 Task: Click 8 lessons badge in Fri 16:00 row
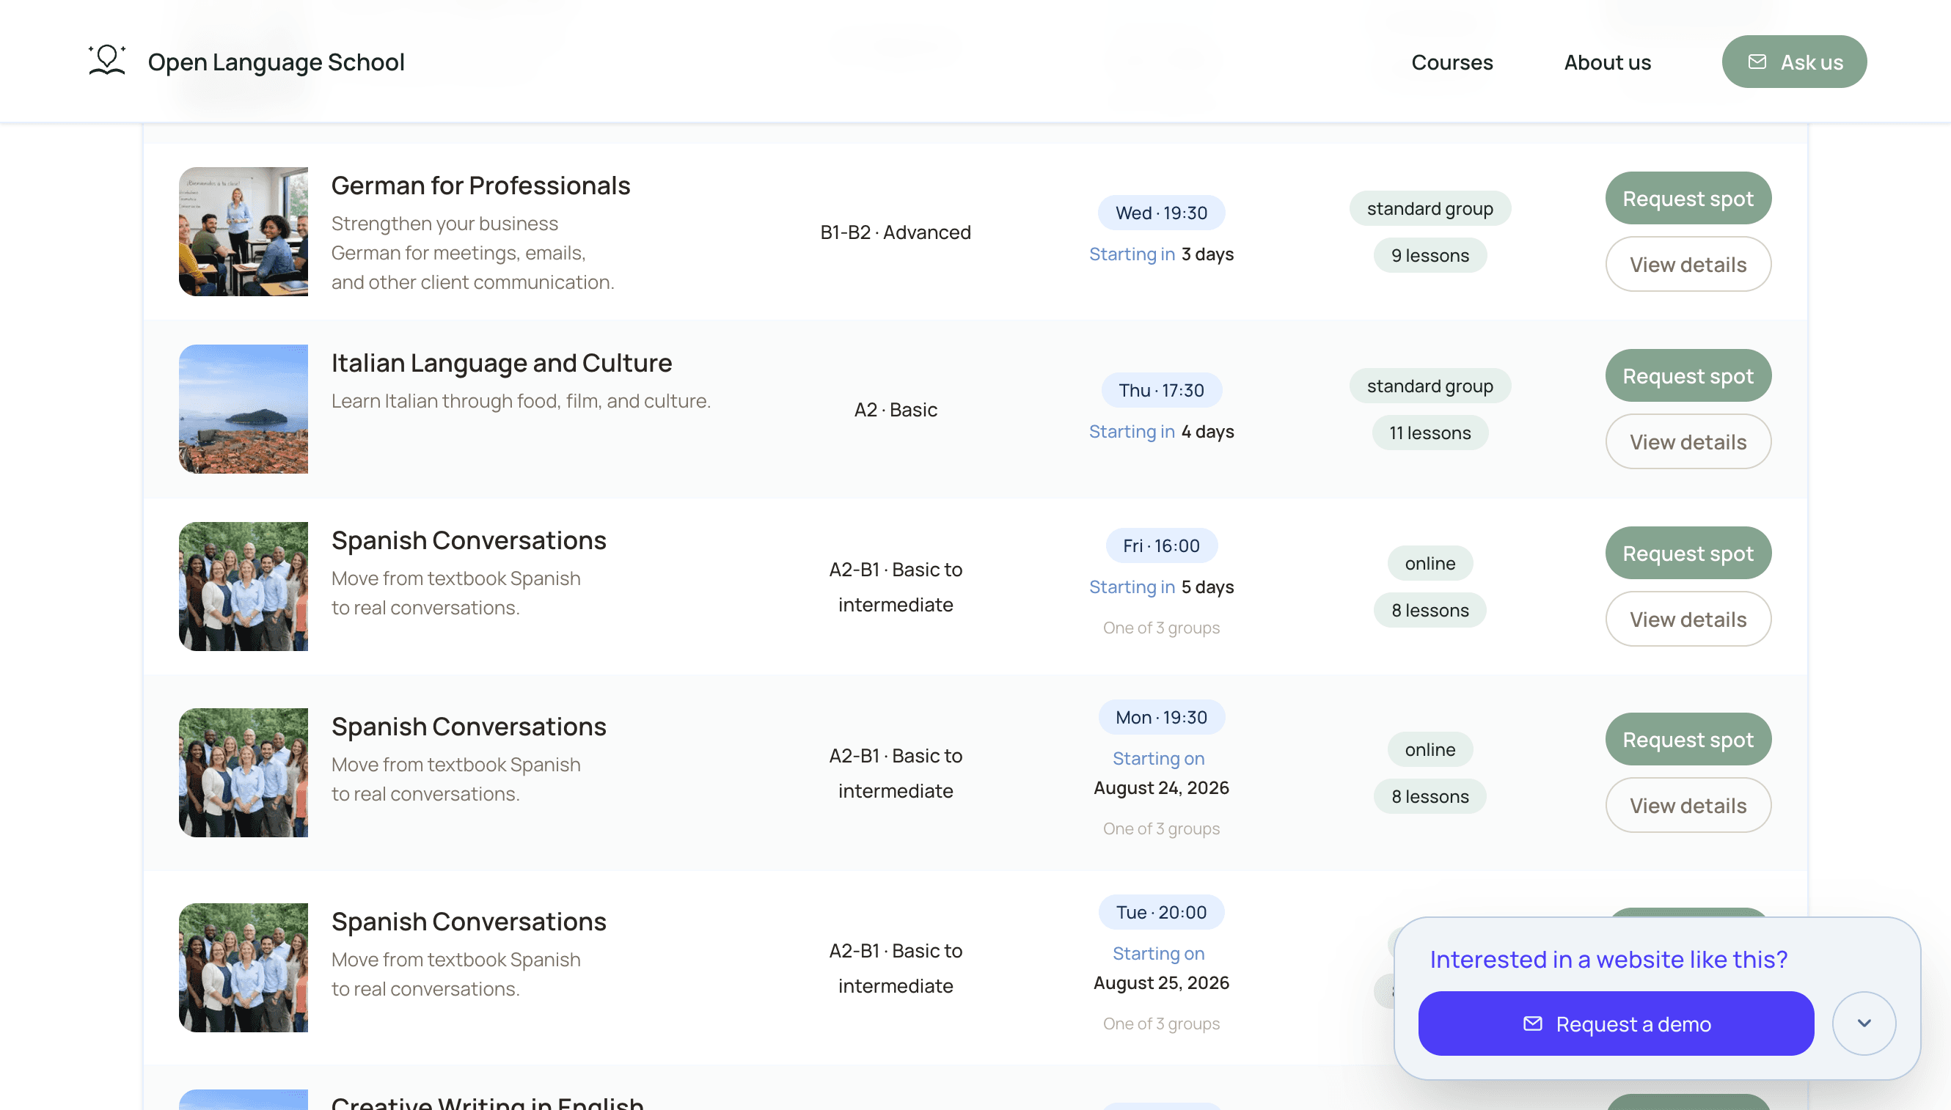(1430, 610)
